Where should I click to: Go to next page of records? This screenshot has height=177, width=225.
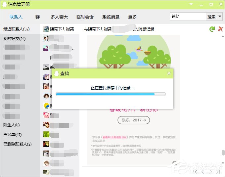(x=210, y=172)
